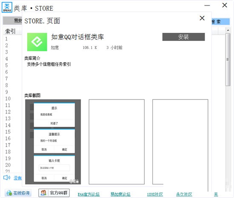Click the 类库简介 heading

[x=32, y=58]
